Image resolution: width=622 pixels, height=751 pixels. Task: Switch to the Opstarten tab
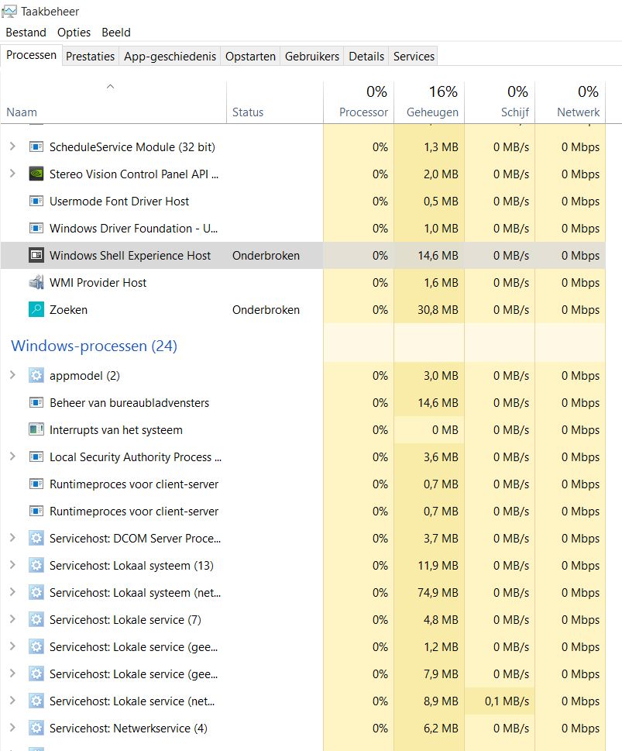point(250,56)
